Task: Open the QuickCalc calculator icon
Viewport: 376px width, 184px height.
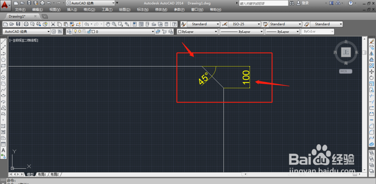Action: [x=166, y=24]
